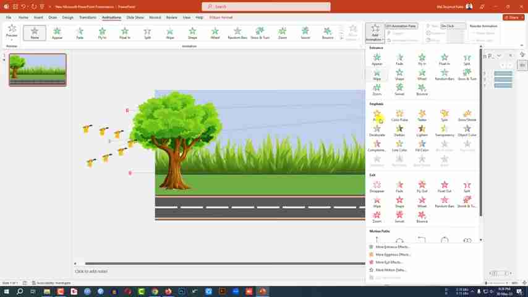Click the Preview animation button

pos(11,33)
